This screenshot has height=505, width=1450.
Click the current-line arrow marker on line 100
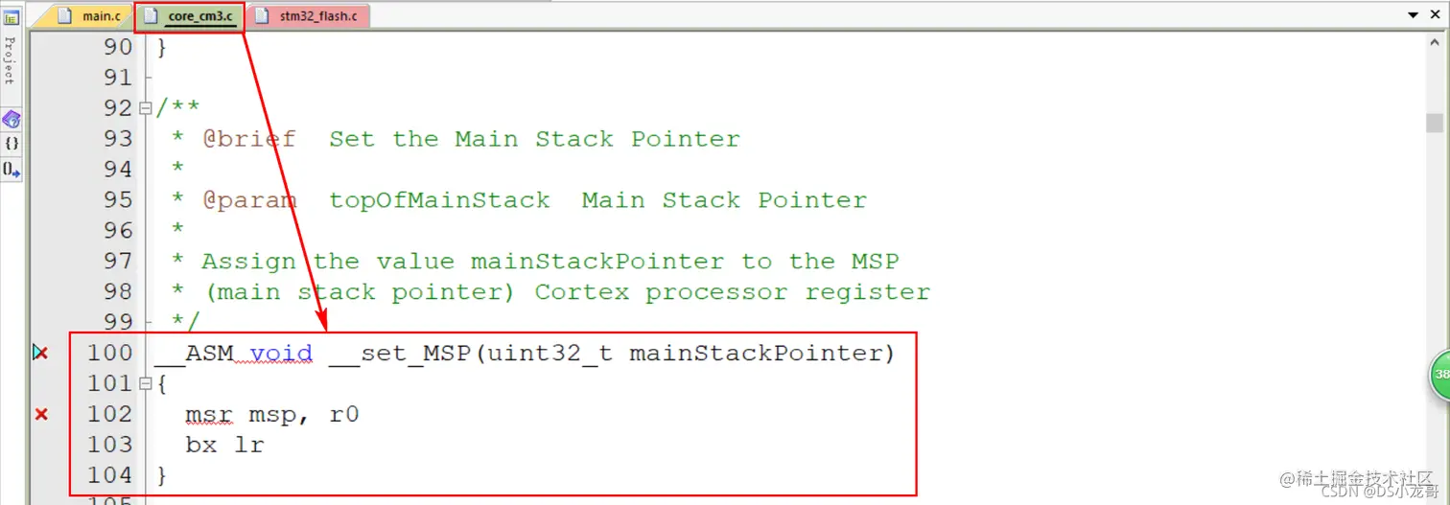pyautogui.click(x=39, y=353)
